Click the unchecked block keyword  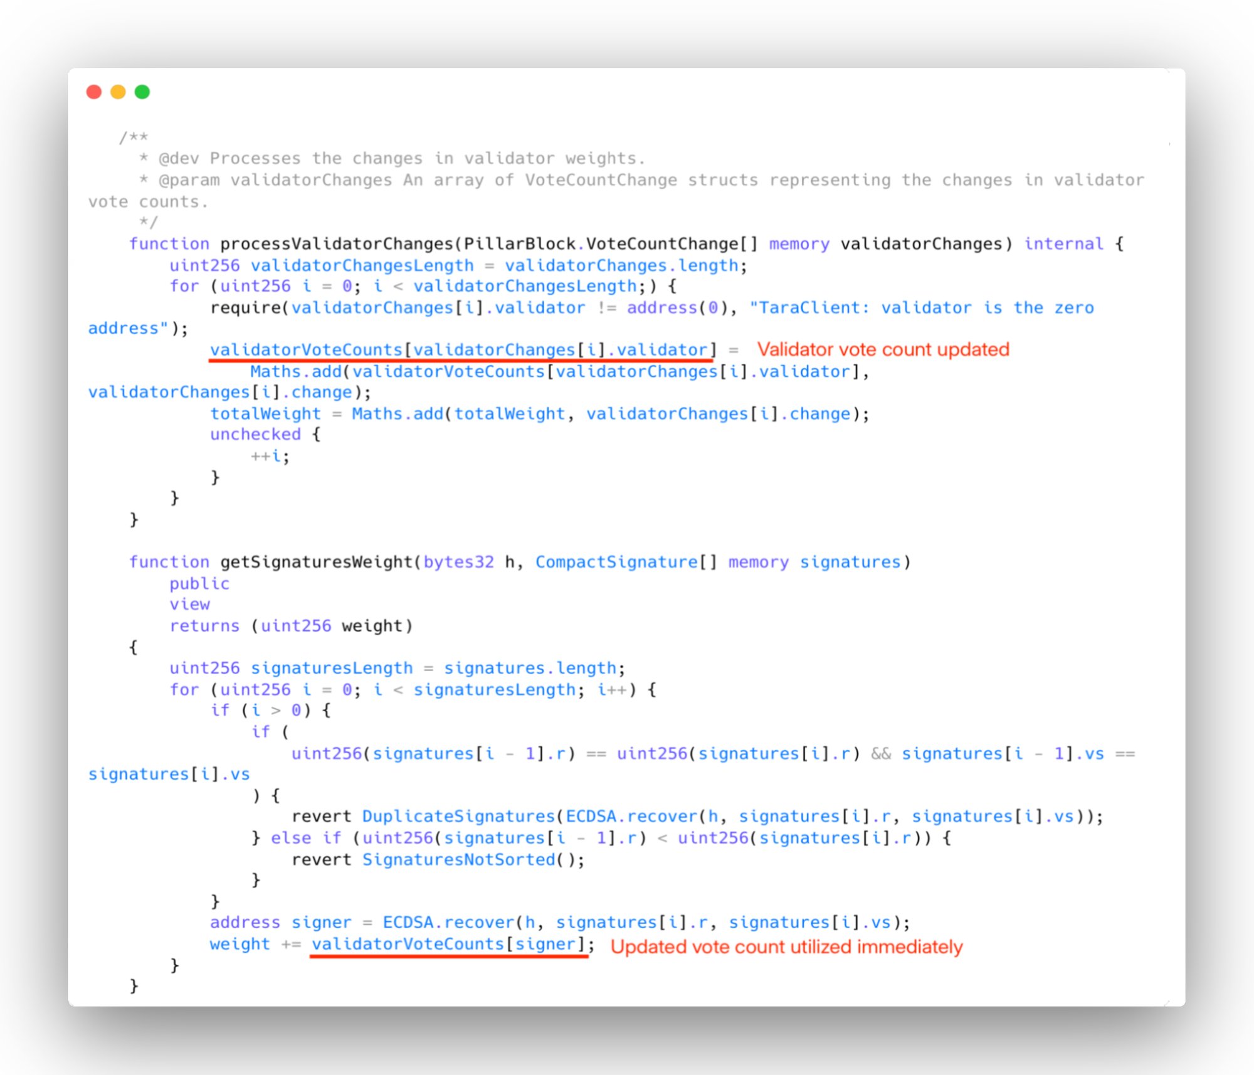(255, 433)
